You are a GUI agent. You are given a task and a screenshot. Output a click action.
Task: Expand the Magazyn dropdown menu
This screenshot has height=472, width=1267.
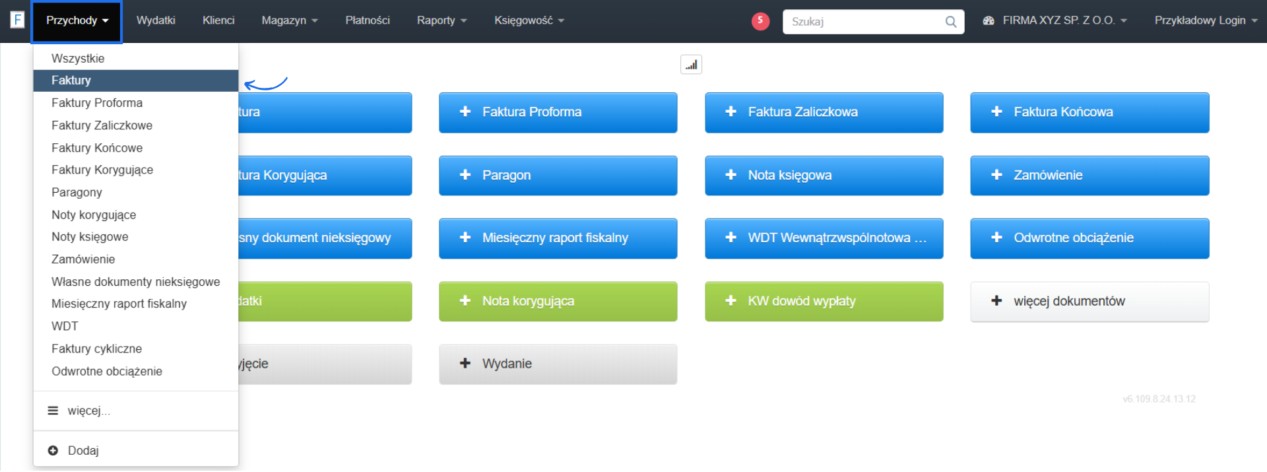coord(290,20)
